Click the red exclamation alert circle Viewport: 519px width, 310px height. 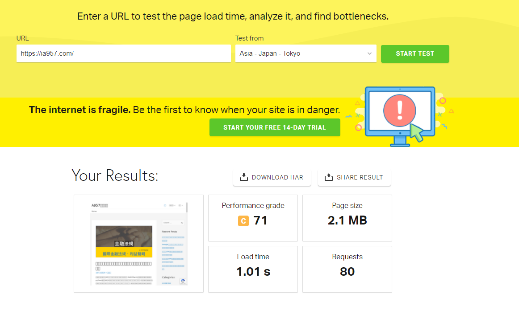(399, 108)
